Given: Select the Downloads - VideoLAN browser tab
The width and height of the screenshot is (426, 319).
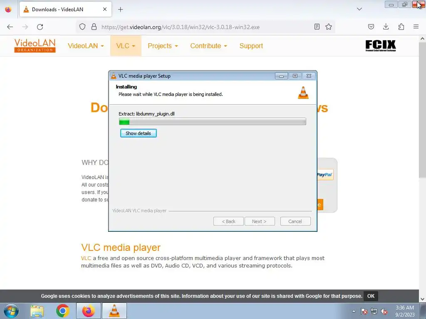Looking at the screenshot, I should [x=65, y=9].
